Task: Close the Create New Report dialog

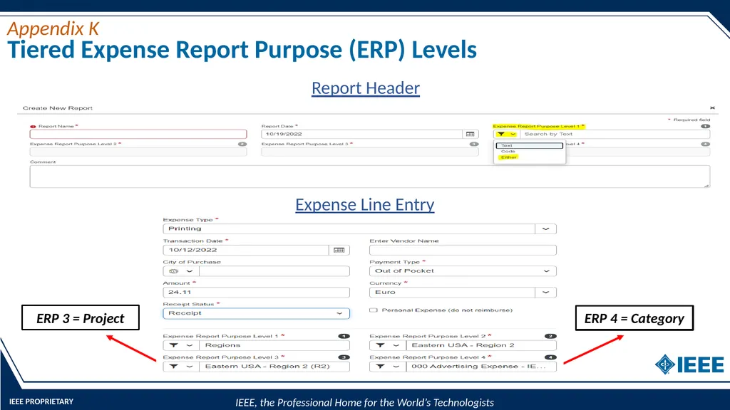Action: 712,108
